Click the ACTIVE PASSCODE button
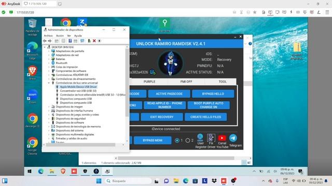This screenshot has height=186, width=332. point(169,94)
